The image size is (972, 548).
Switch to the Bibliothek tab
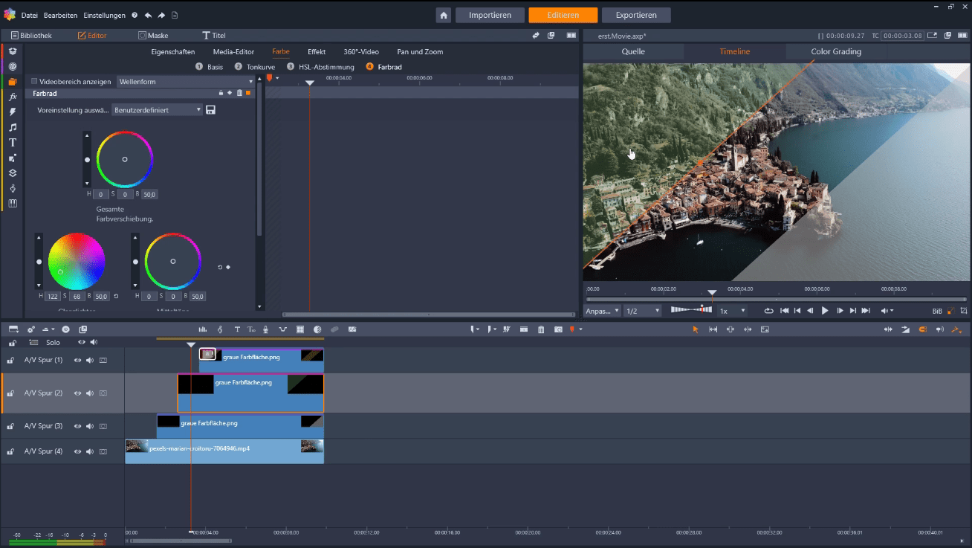click(31, 35)
